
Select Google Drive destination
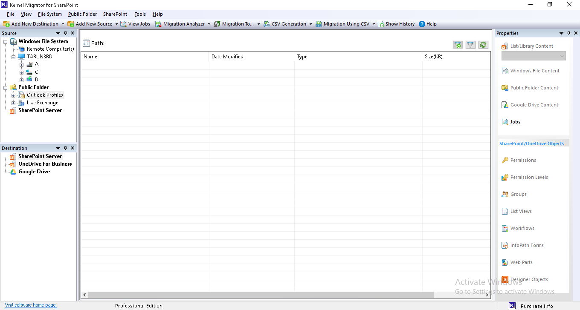pos(34,172)
